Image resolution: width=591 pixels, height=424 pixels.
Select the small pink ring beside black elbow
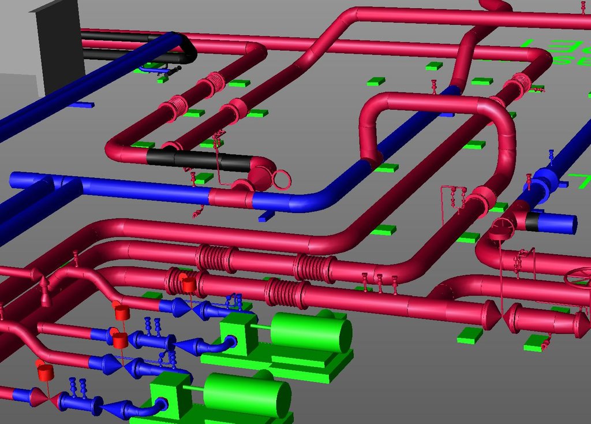pos(282,180)
